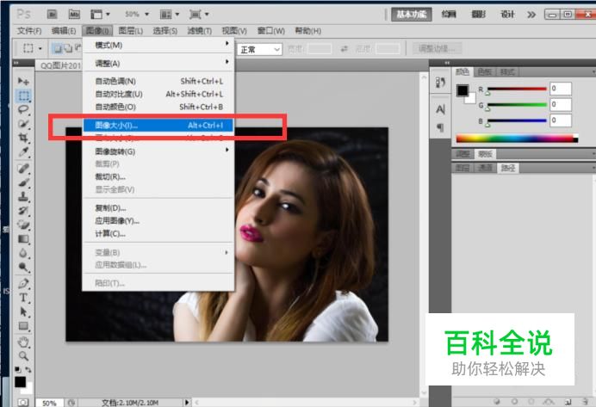
Task: Open the 正常 style dropdown
Action: pos(260,49)
